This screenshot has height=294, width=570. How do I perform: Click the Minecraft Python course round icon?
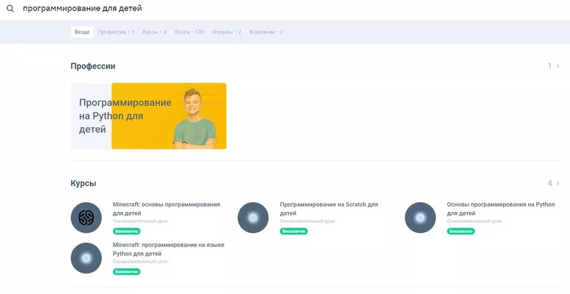86,258
